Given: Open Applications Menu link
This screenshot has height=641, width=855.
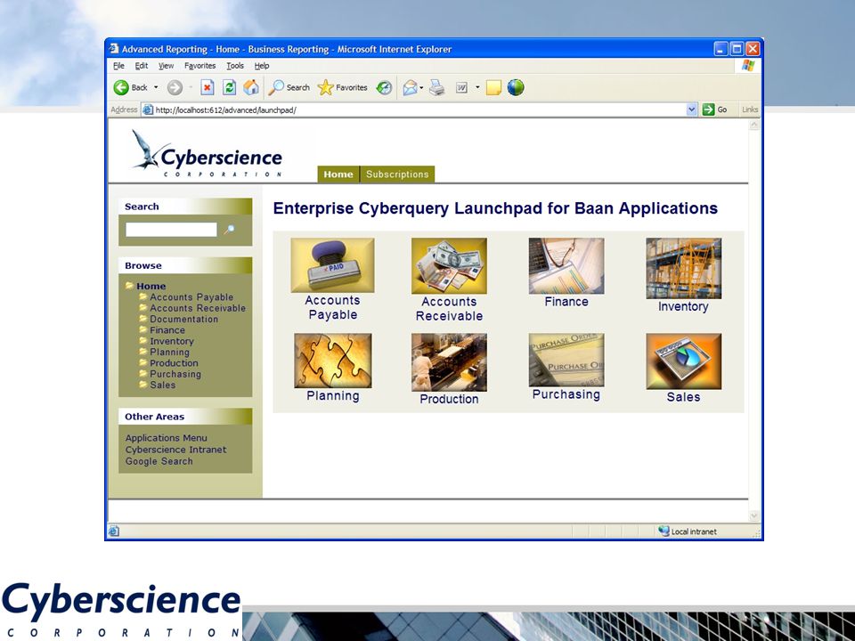Looking at the screenshot, I should click(x=167, y=438).
